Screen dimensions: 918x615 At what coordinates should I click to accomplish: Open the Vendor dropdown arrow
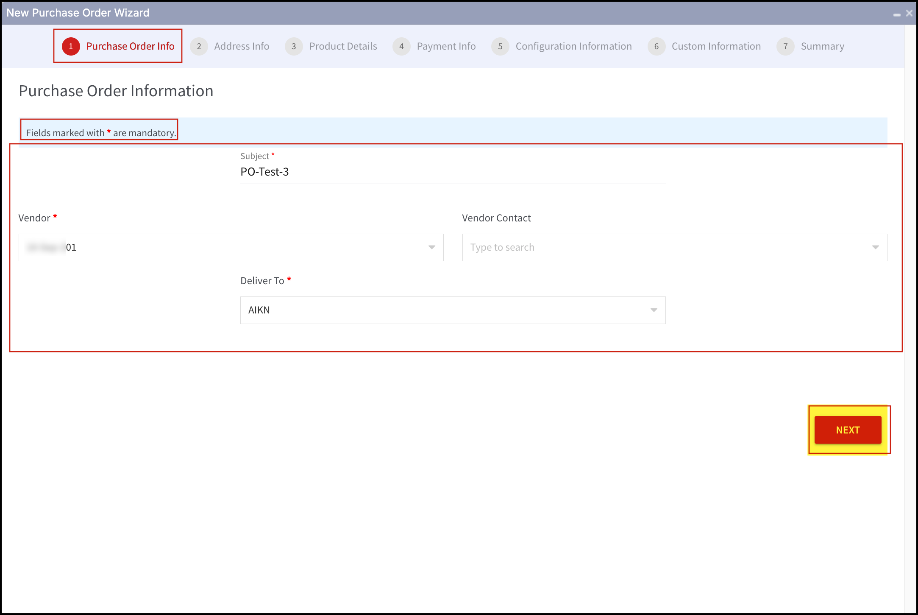(432, 247)
